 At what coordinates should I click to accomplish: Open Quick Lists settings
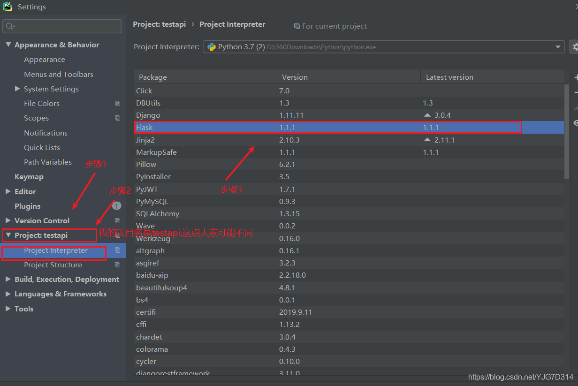42,147
